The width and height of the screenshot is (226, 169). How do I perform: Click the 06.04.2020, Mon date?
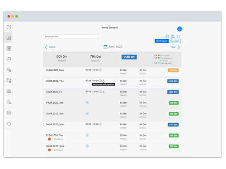[x=55, y=124]
